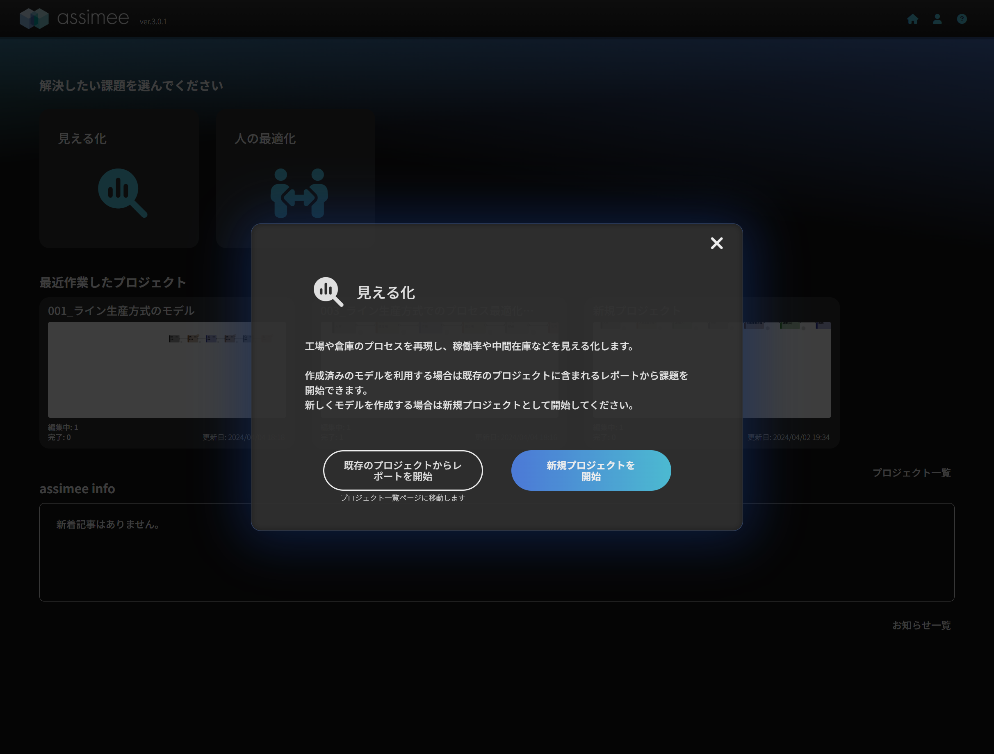Click プロジェクト一覧ページに移動します note

click(403, 498)
